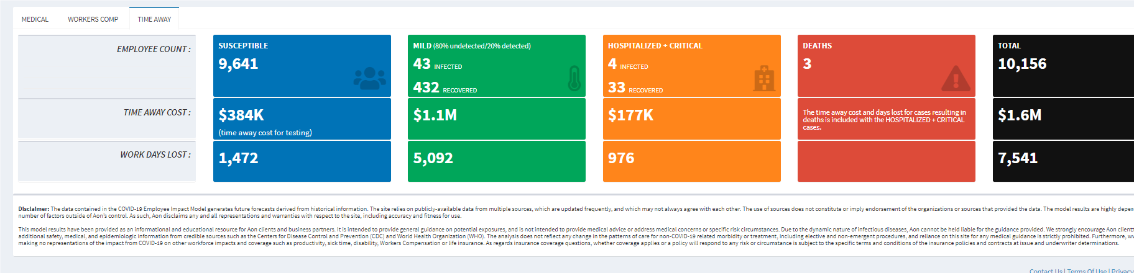This screenshot has width=1134, height=273.
Task: Click the Total employee count 10,156
Action: (1022, 64)
